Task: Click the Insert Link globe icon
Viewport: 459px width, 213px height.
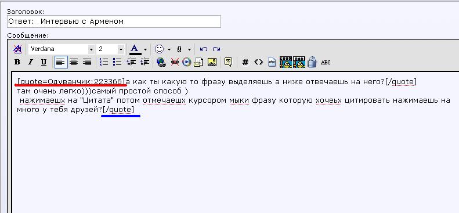Action: (x=161, y=62)
